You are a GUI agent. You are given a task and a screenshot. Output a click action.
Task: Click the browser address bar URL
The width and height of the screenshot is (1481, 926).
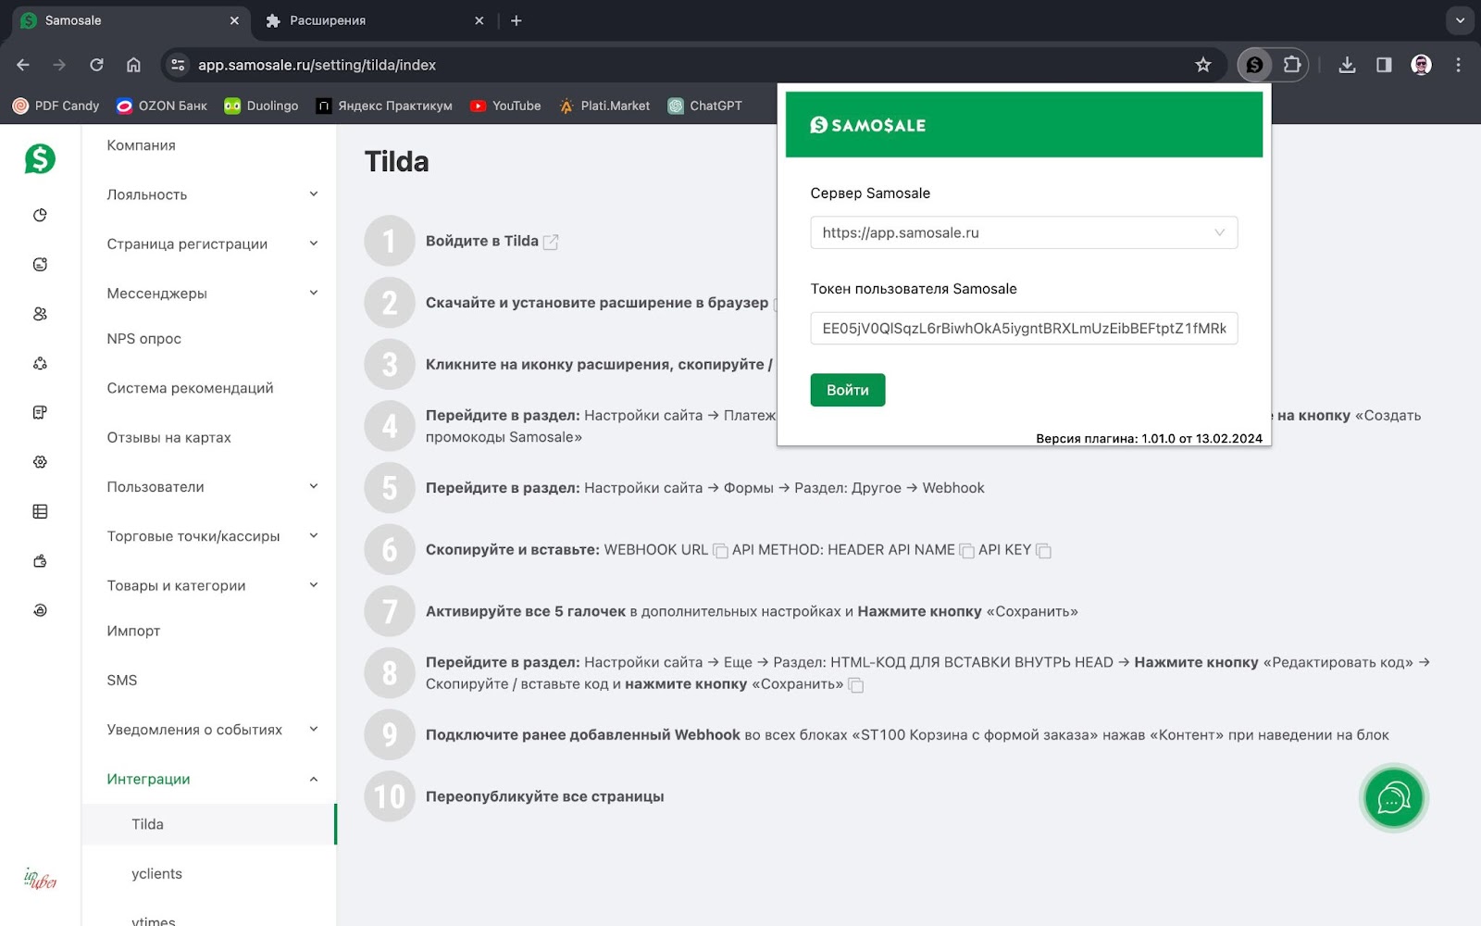coord(317,65)
